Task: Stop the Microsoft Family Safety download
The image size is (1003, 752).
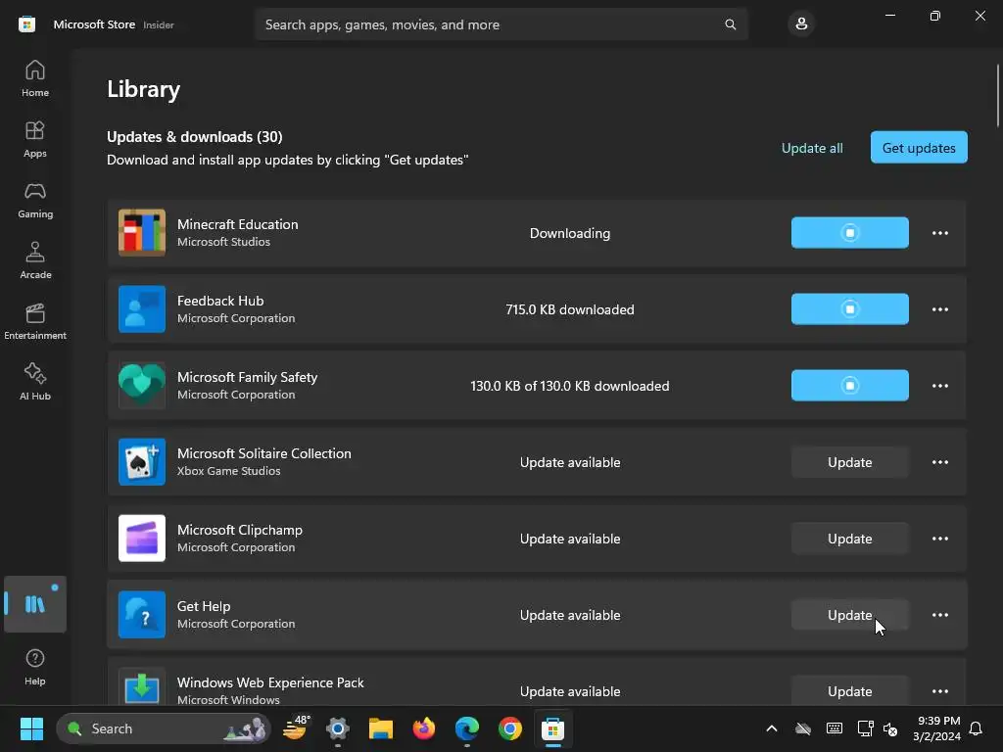Action: pyautogui.click(x=849, y=385)
